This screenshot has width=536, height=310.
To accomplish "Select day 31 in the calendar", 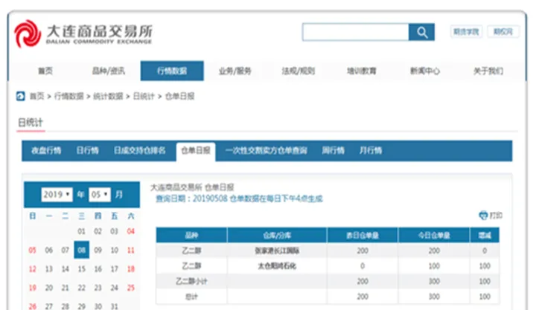I will (115, 306).
